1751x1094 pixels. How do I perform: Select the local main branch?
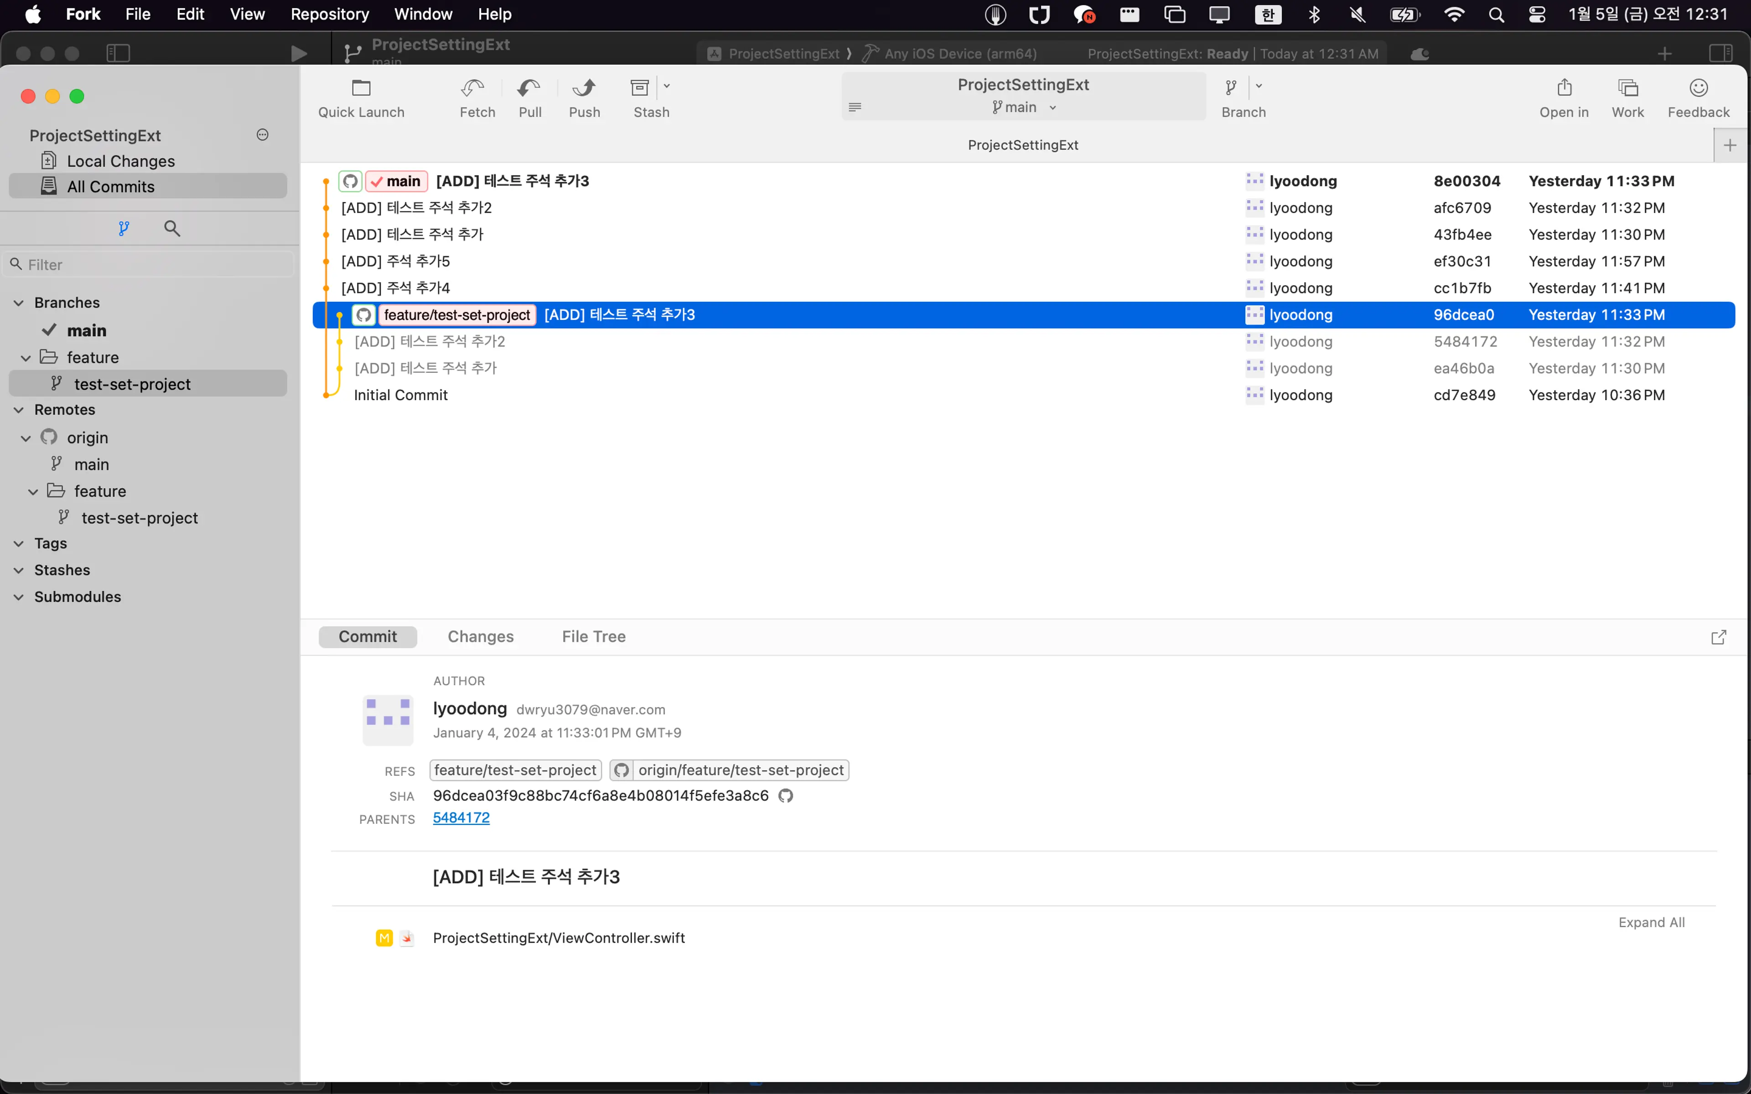pyautogui.click(x=148, y=330)
